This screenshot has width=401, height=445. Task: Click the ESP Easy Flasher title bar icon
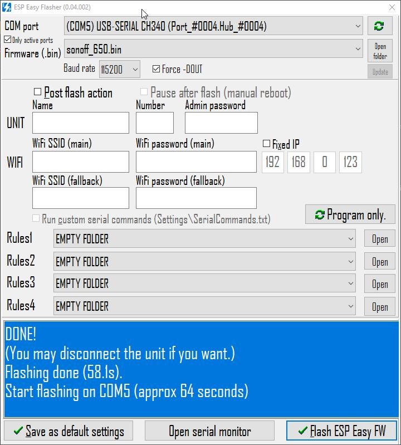(x=8, y=7)
